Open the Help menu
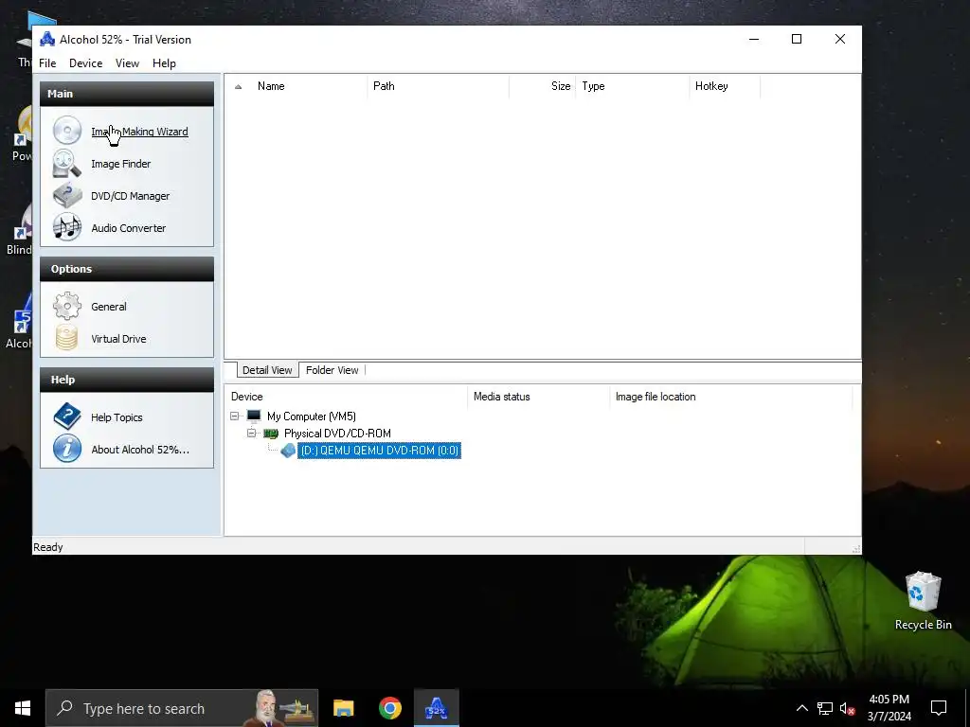 [164, 63]
